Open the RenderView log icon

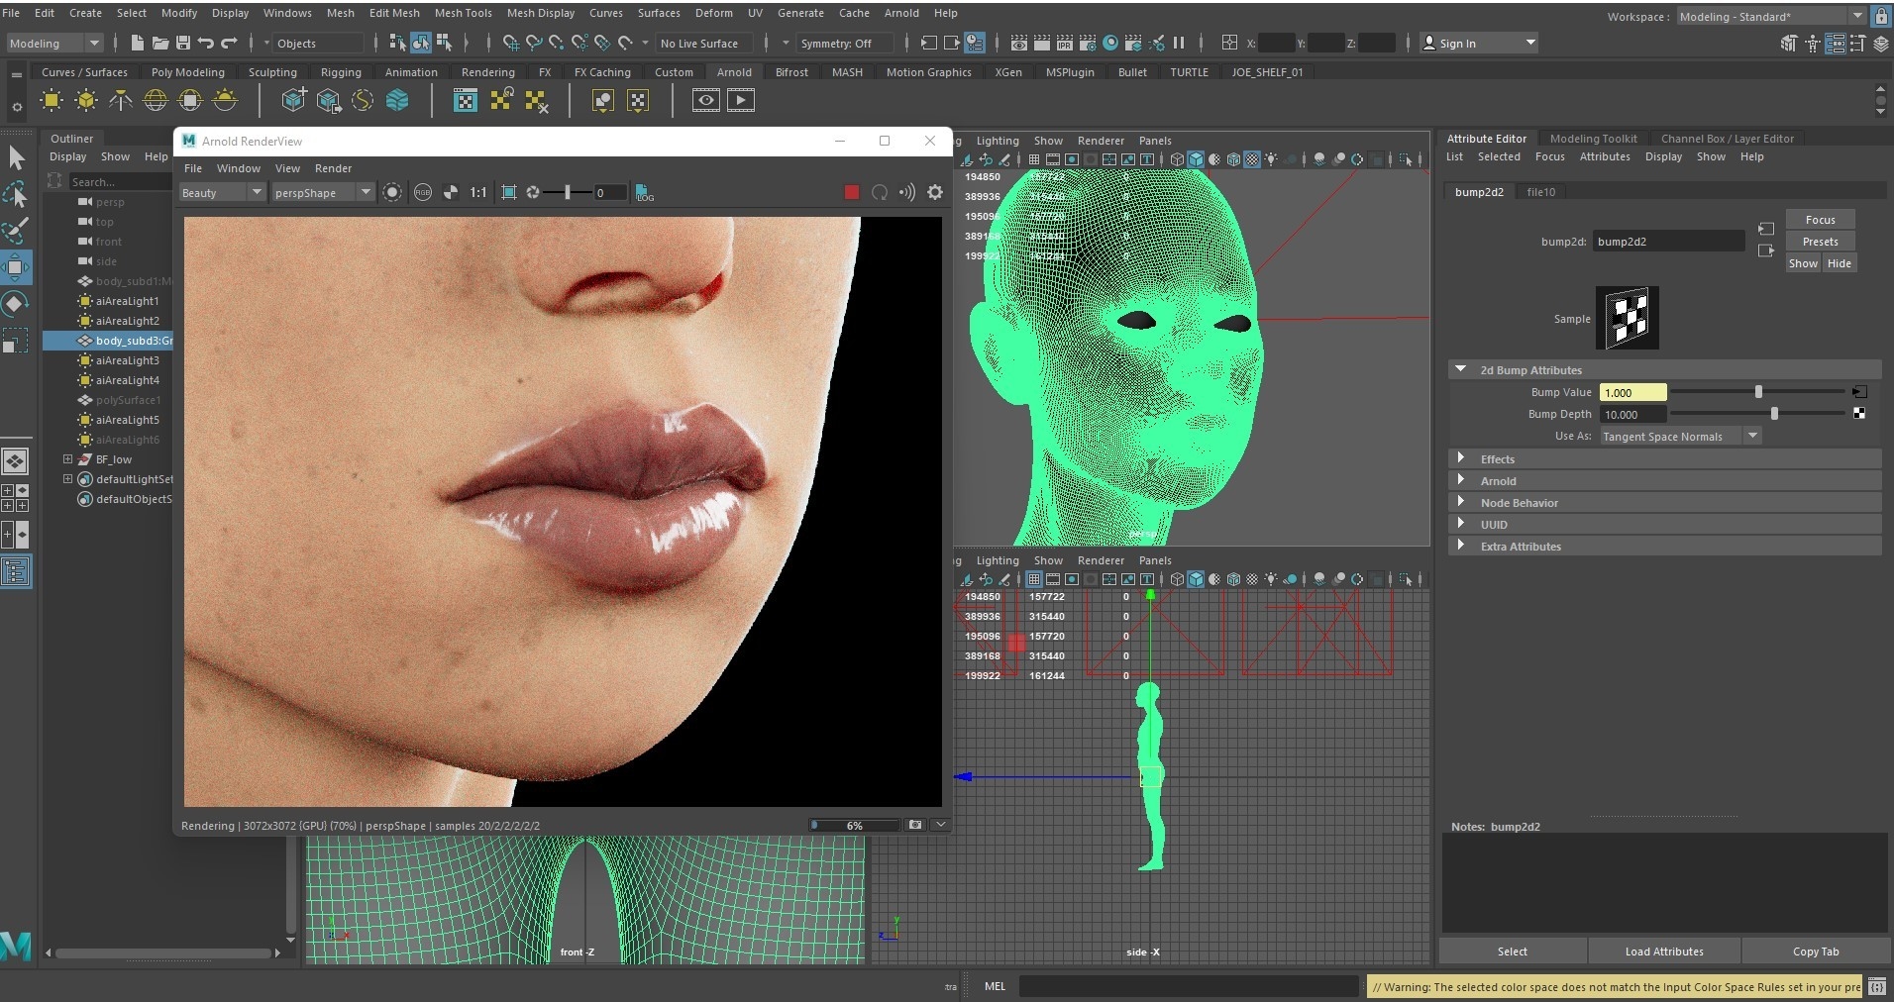[x=644, y=192]
